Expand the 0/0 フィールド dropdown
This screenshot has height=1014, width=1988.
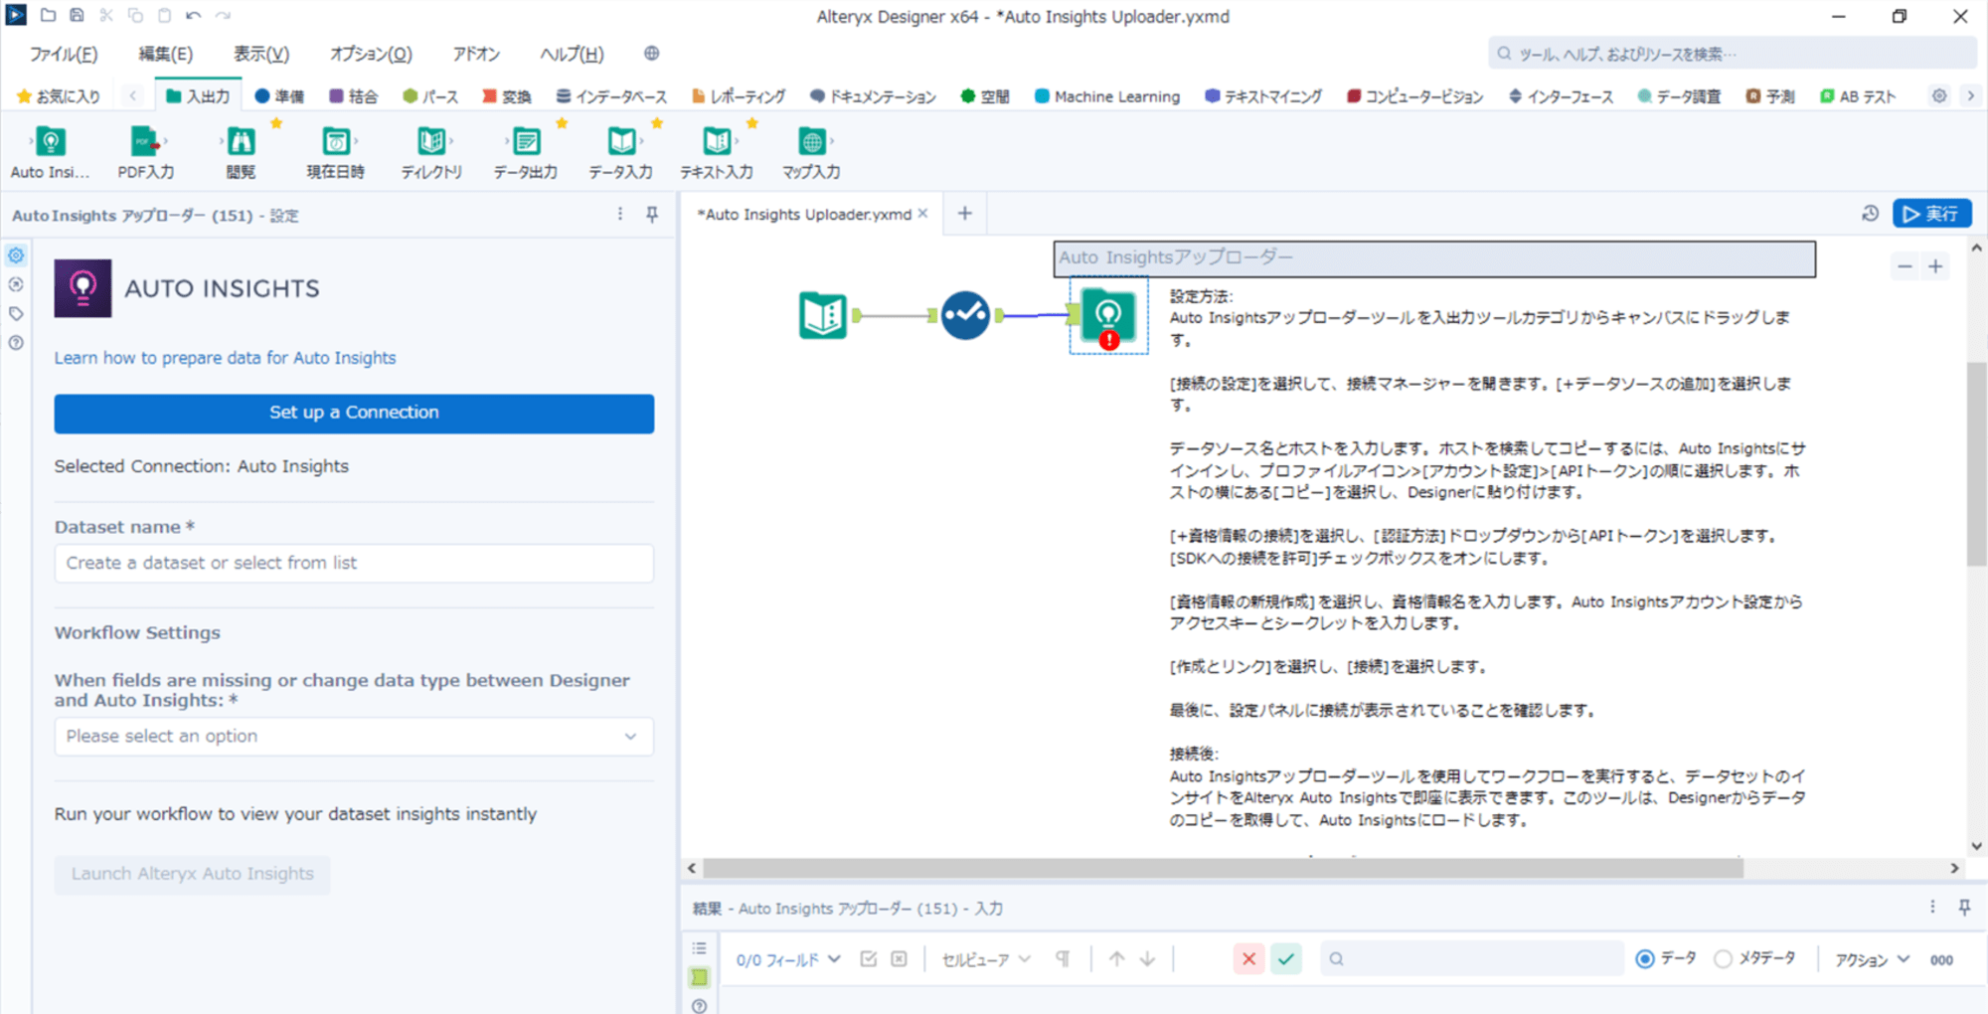(x=788, y=959)
